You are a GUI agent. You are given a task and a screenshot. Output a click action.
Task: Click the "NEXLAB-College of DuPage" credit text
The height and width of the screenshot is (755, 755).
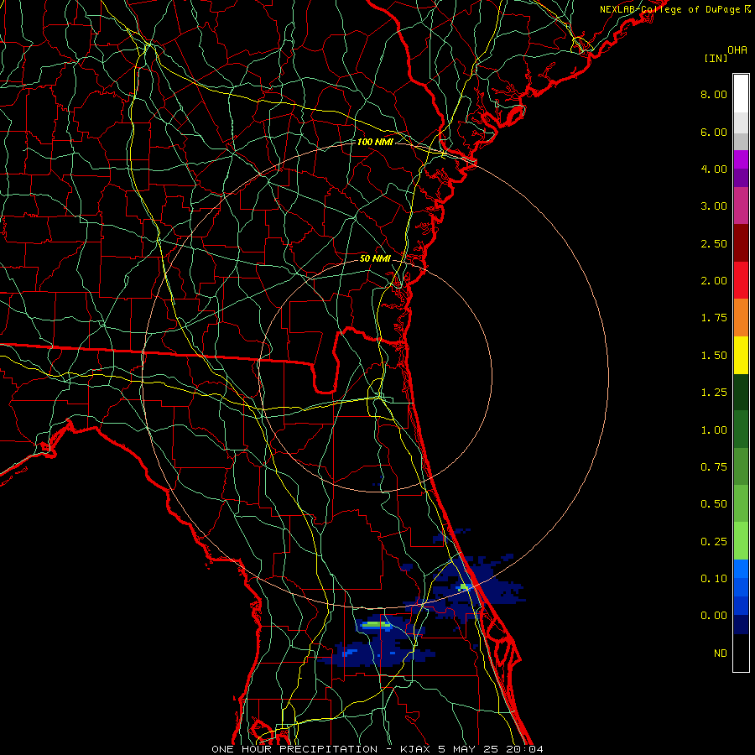coord(669,9)
